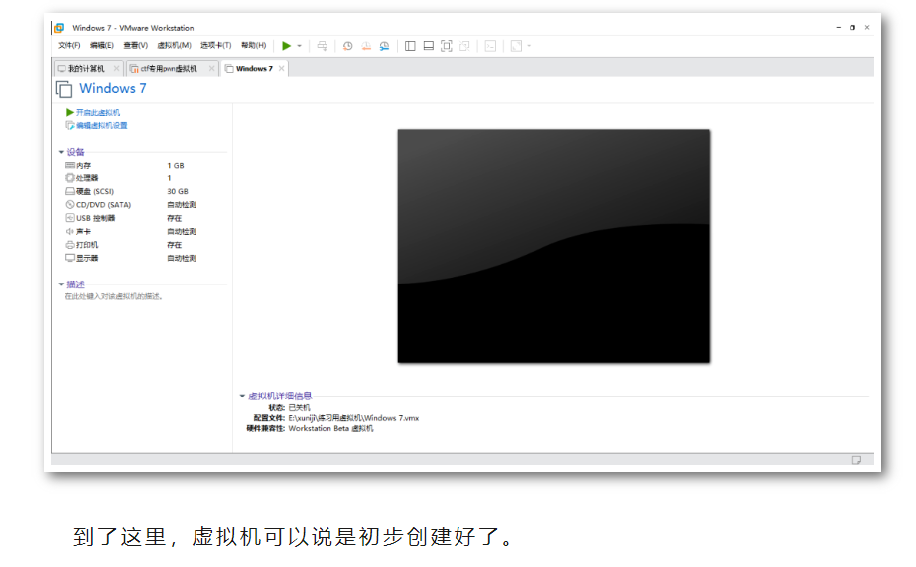Toggle the library sidebar view icon
Viewport: 916px width, 567px height.
click(x=410, y=46)
